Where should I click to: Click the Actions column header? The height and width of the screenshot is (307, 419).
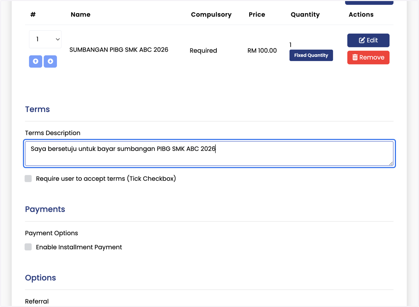click(361, 15)
